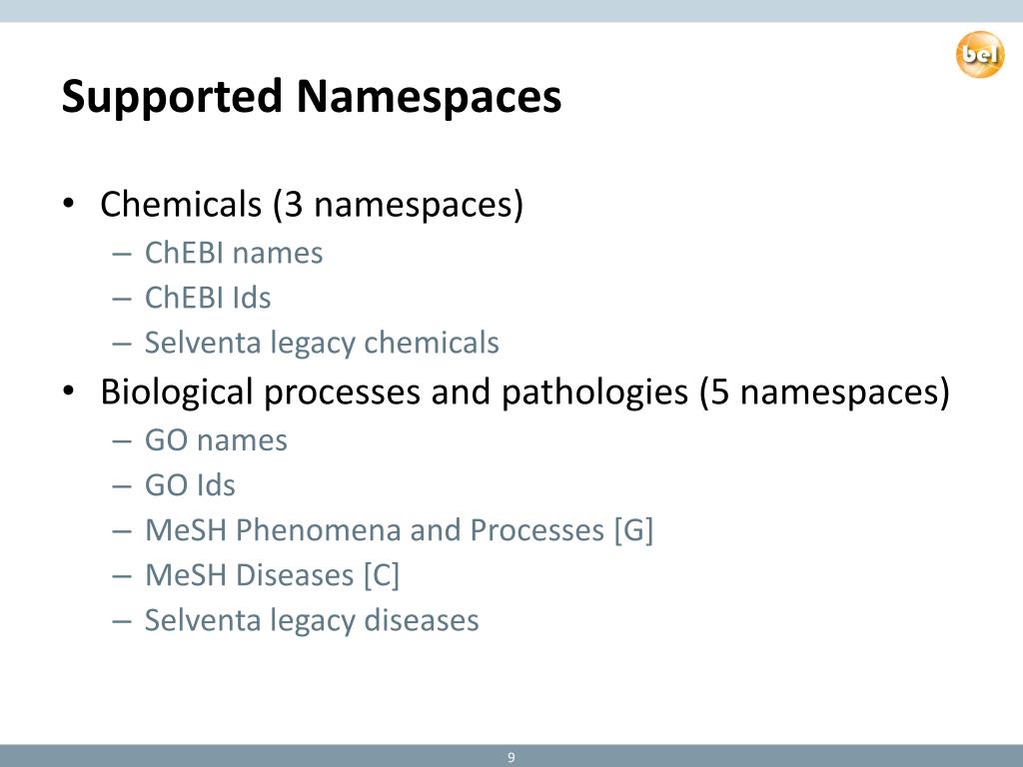Click the word Namespaces in the title

429,95
